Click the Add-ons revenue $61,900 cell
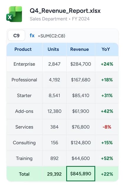Screen dimensions: 125x188 tap(80, 111)
